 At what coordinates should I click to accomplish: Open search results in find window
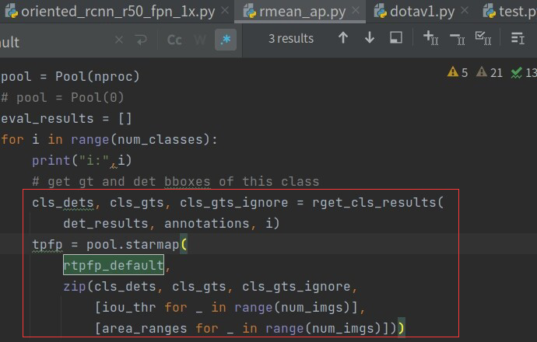click(x=396, y=37)
